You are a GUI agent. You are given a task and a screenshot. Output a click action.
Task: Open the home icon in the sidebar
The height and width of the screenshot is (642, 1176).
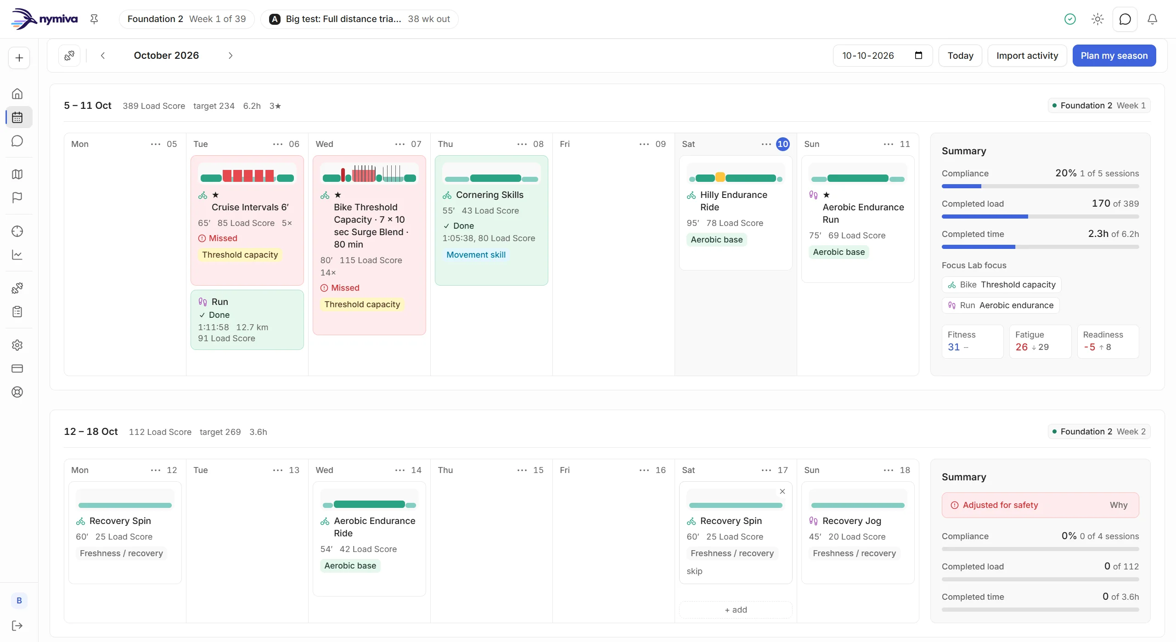pyautogui.click(x=17, y=94)
